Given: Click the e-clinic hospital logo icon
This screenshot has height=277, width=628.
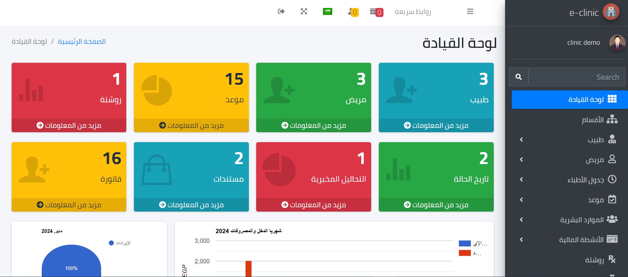Looking at the screenshot, I should (x=611, y=12).
